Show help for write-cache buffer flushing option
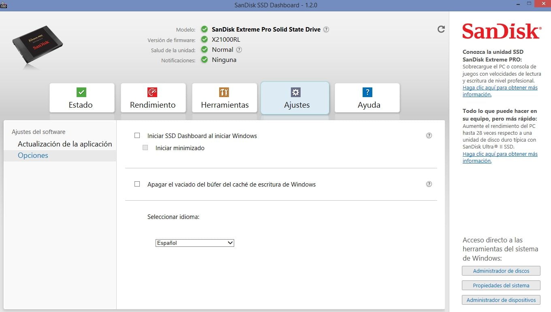The image size is (551, 312). pos(429,184)
